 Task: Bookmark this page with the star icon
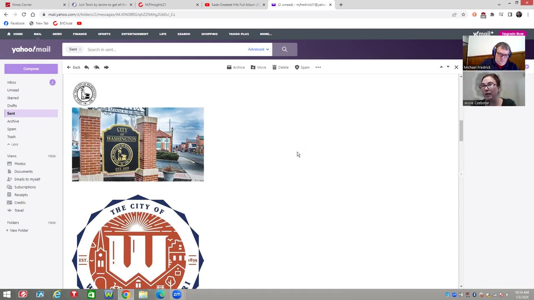click(x=463, y=14)
